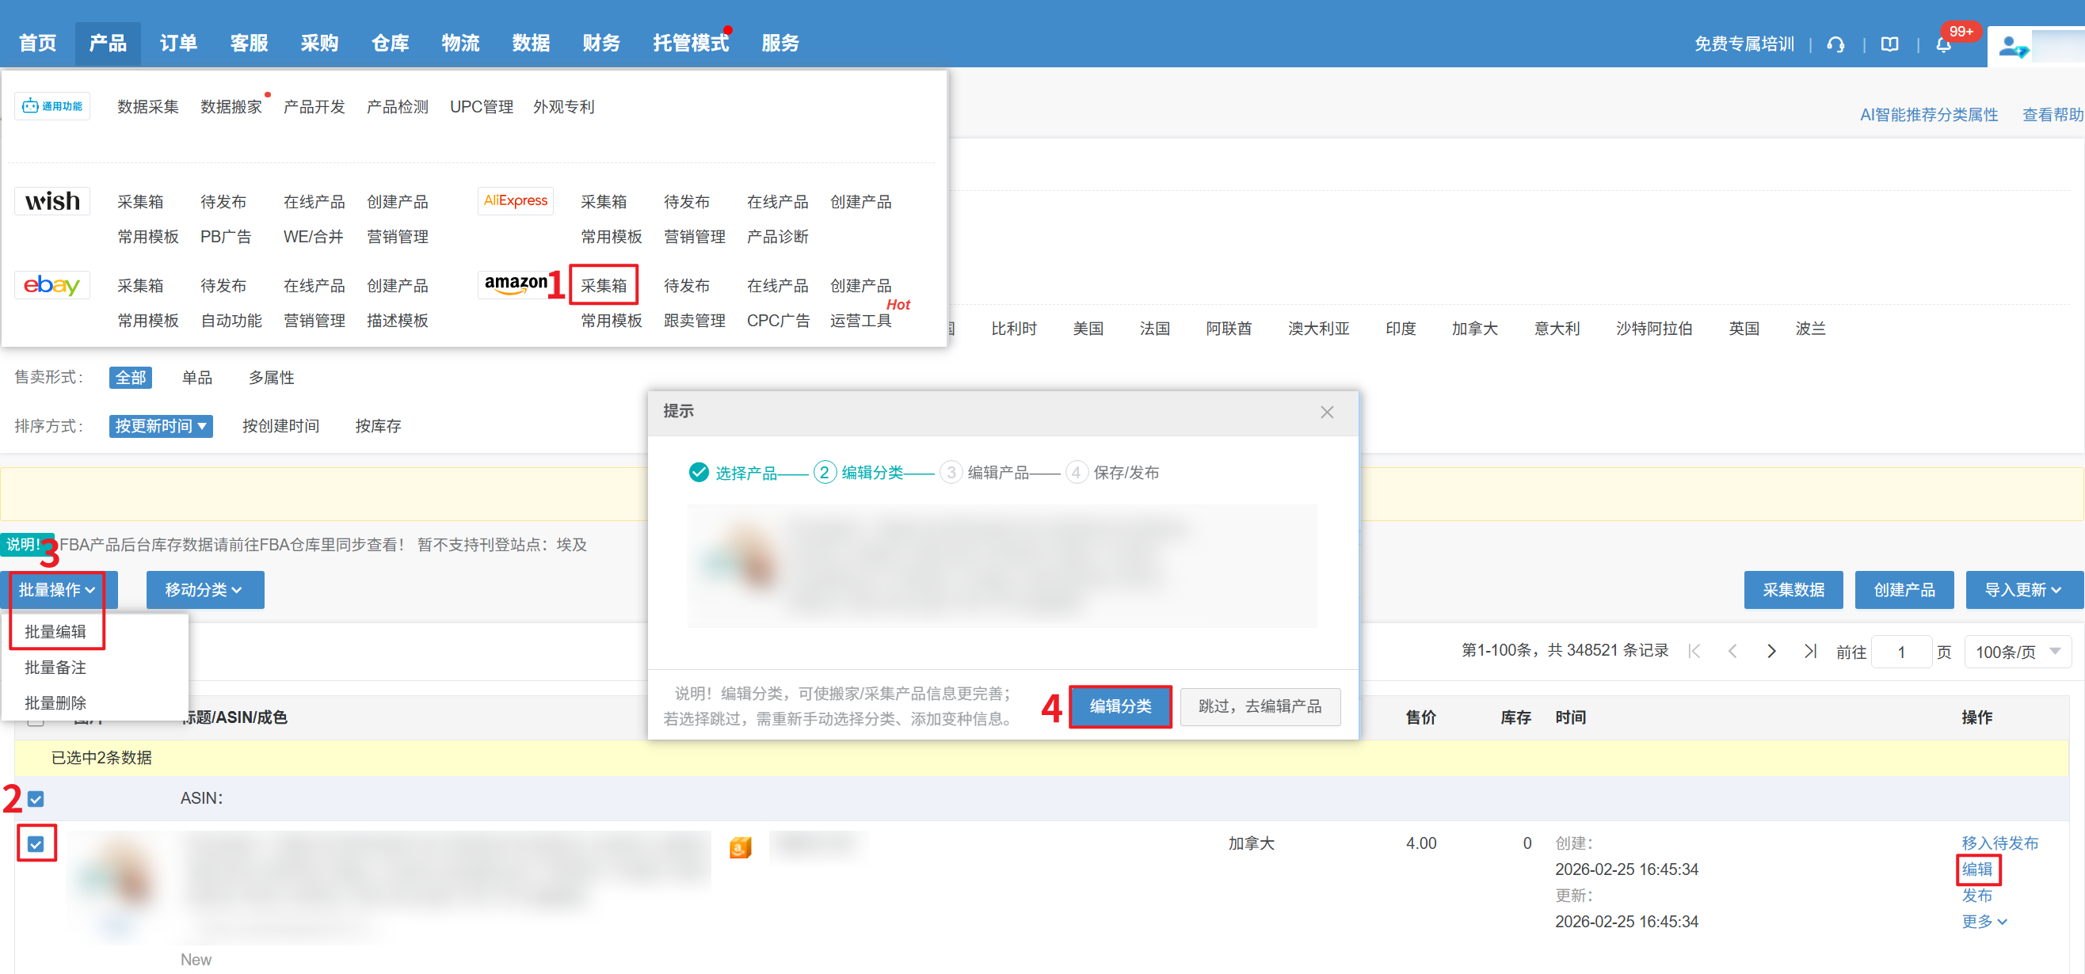Go to the last page arrow
The width and height of the screenshot is (2085, 974).
[1810, 651]
